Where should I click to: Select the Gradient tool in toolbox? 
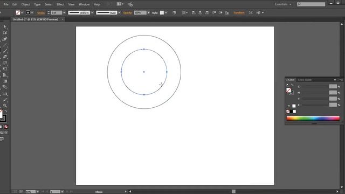[x=5, y=81]
